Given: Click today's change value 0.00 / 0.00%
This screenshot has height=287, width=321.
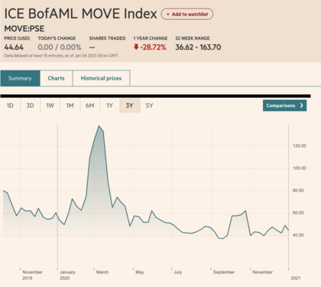Looking at the screenshot, I should point(60,47).
